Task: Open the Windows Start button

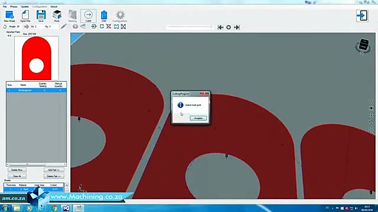Action: click(5, 208)
